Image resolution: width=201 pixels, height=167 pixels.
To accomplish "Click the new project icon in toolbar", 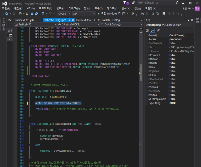I will pyautogui.click(x=20, y=14).
